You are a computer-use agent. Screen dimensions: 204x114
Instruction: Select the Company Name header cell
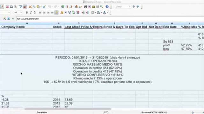[x=27, y=27]
